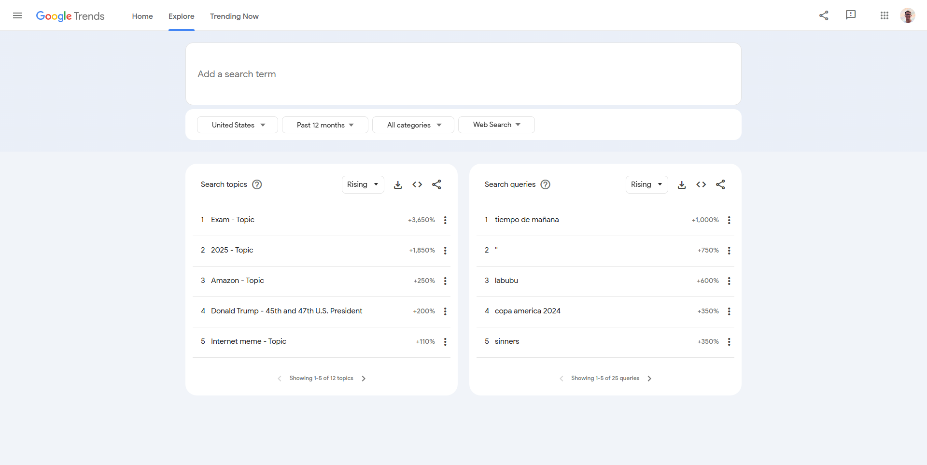Screen dimensions: 927x465
Task: Embed the Search queries widget
Action: pos(701,184)
